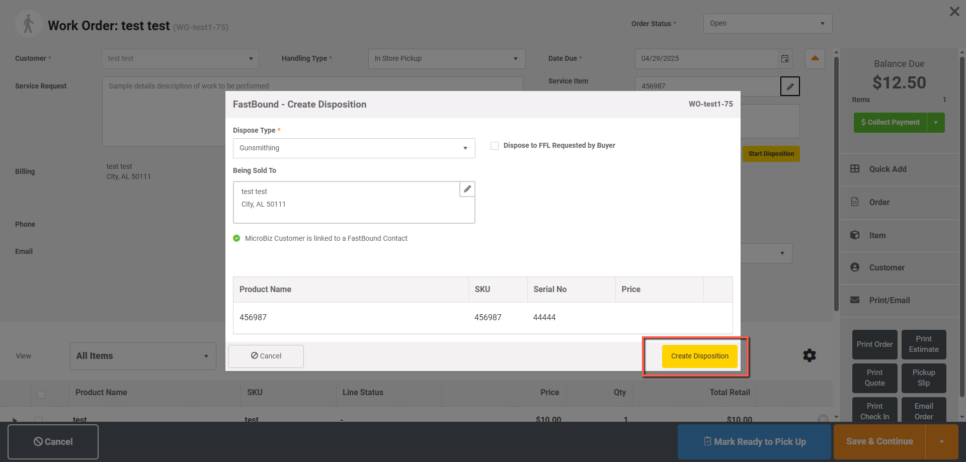This screenshot has width=966, height=462.
Task: Open the Date Due calendar picker
Action: coord(785,58)
